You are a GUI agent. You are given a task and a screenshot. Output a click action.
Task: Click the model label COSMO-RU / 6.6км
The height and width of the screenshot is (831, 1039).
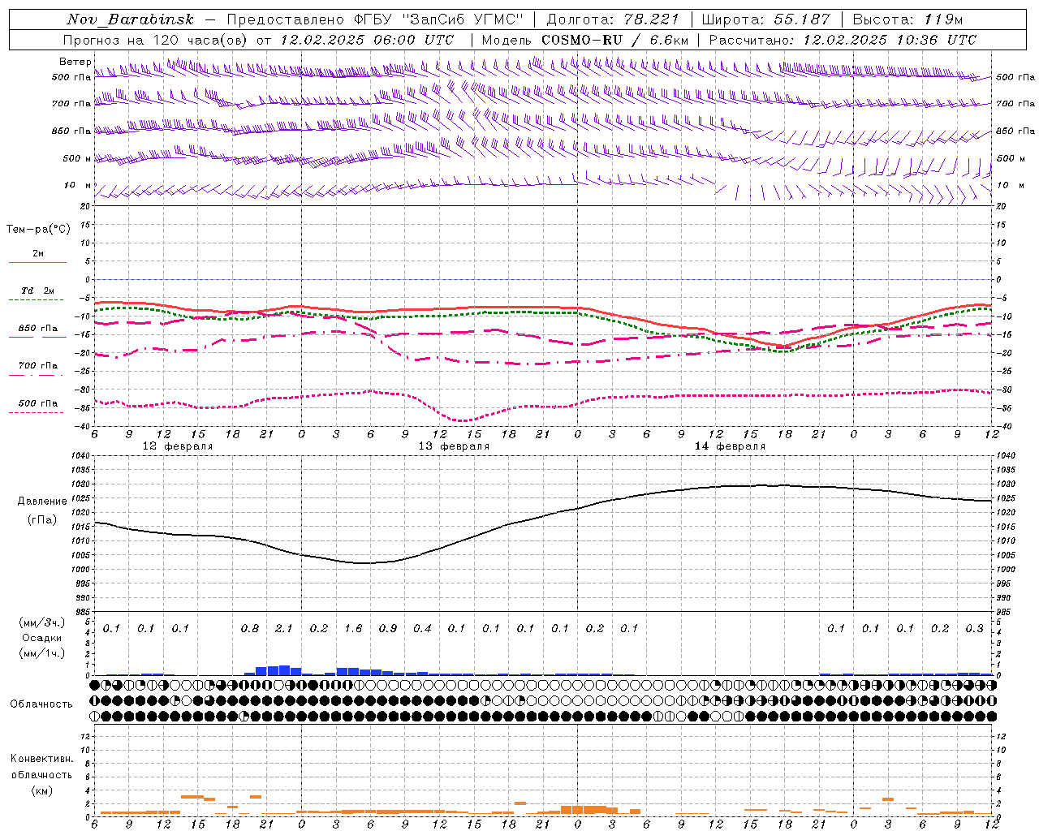coord(614,40)
